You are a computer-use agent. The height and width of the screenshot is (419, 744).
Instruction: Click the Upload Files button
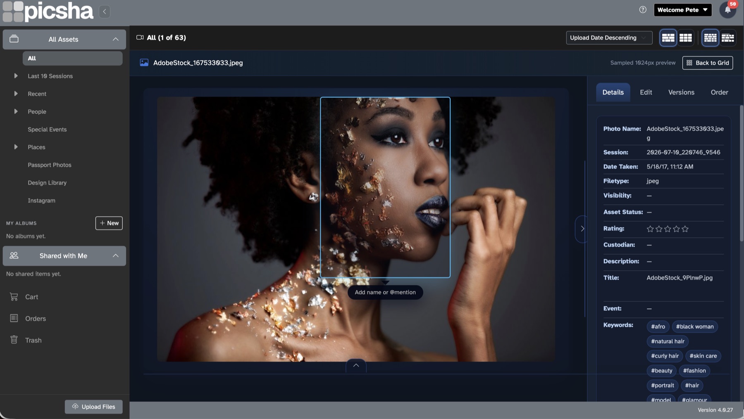click(x=94, y=407)
